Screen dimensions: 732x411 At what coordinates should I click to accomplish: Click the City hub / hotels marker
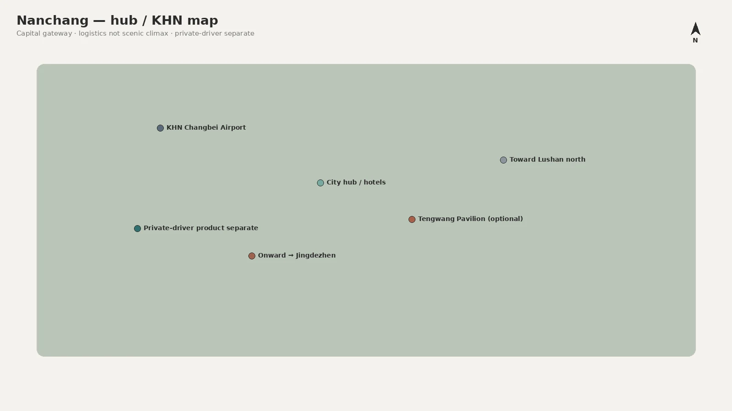coord(320,183)
